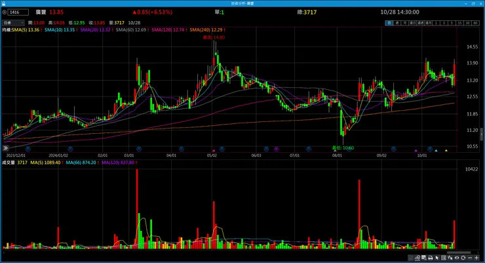Switch to the 60-minute chart button

pos(475,23)
